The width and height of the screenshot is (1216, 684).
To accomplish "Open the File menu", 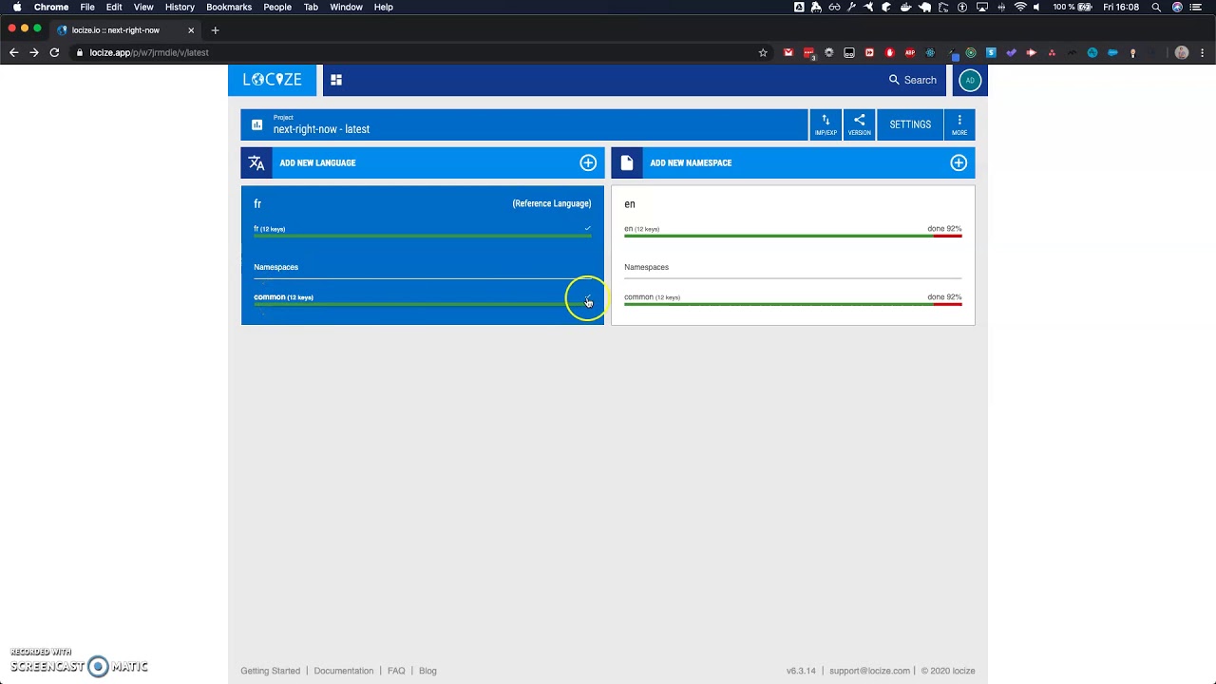I will coord(87,7).
